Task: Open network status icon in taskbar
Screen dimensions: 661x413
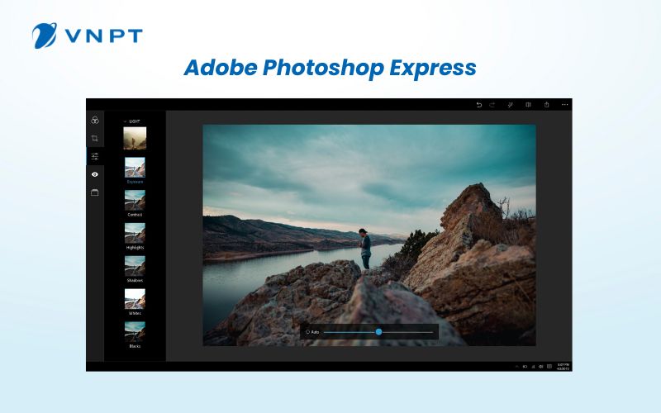Action: coord(533,367)
